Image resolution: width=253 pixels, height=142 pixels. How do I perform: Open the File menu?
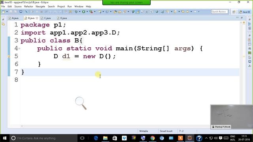click(x=3, y=6)
